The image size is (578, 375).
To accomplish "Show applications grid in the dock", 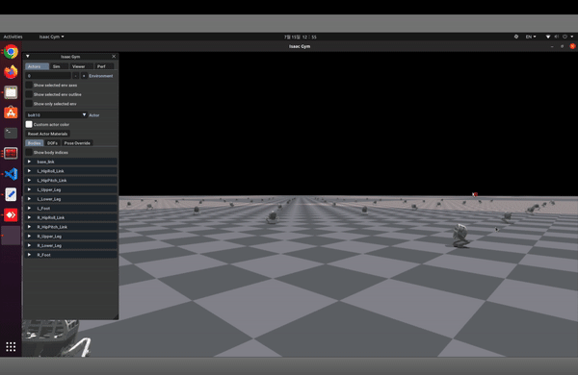I will coord(11,346).
